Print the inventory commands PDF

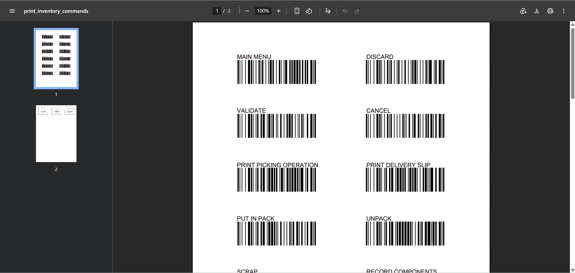point(550,11)
